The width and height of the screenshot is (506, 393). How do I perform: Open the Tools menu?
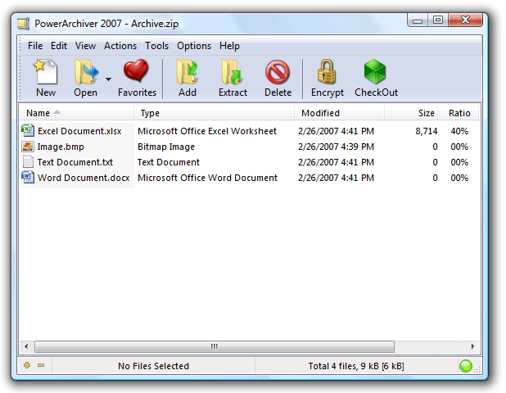[x=157, y=46]
